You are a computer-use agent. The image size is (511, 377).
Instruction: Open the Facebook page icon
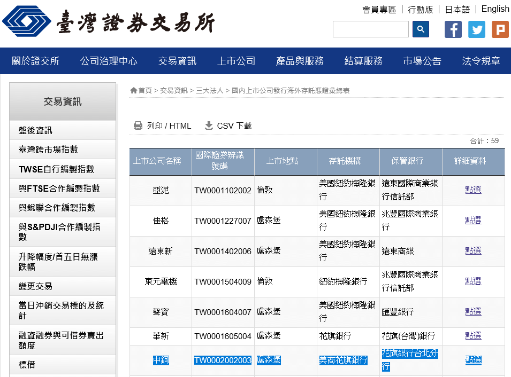click(x=453, y=29)
